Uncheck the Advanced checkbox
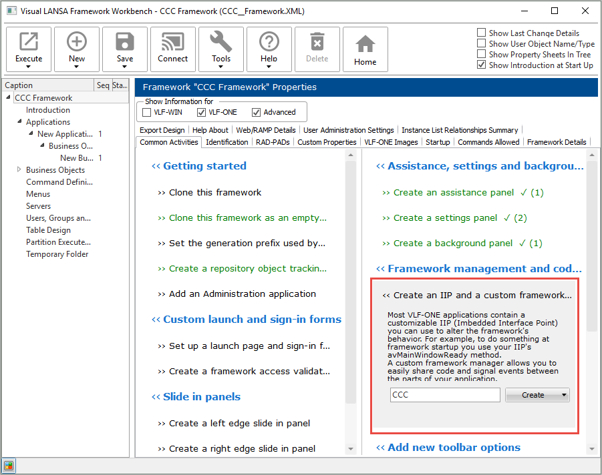 256,112
